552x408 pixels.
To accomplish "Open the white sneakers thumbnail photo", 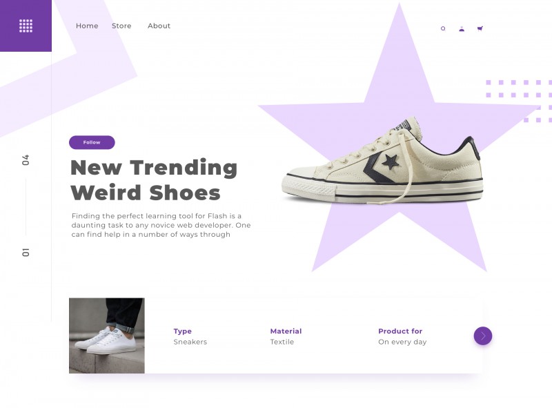I will point(107,336).
